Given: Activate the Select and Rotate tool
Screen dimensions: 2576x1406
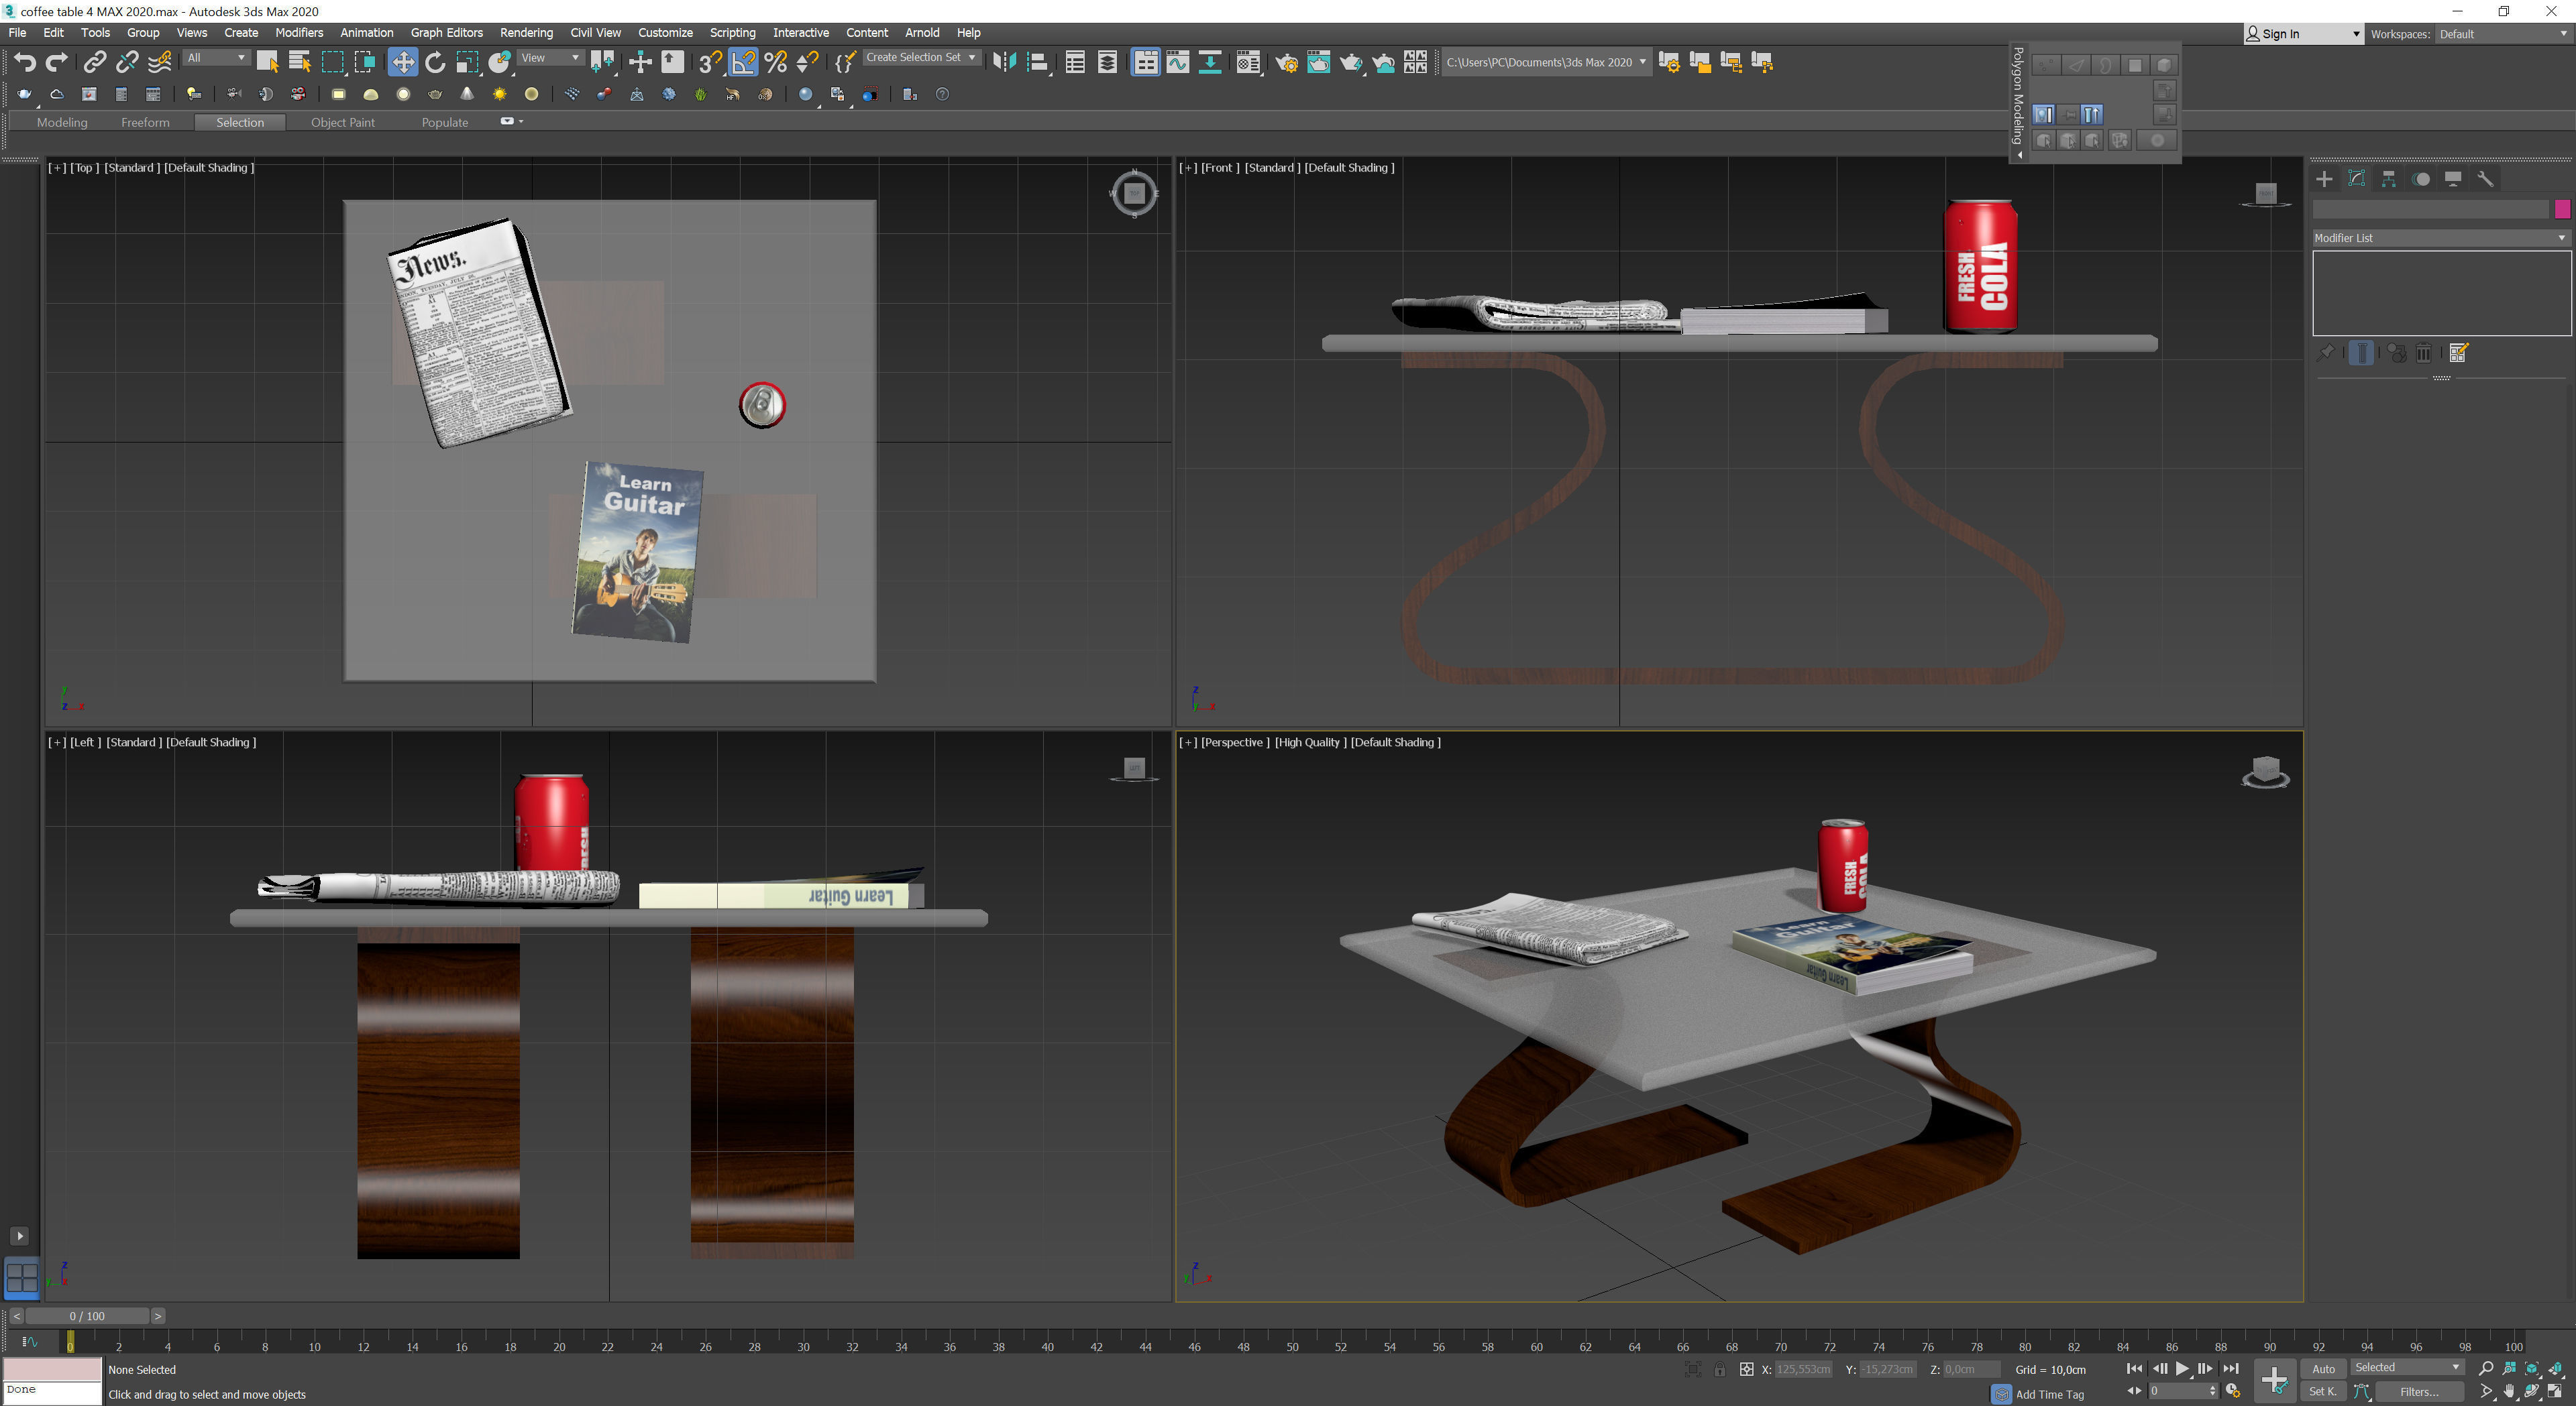Looking at the screenshot, I should [x=435, y=62].
